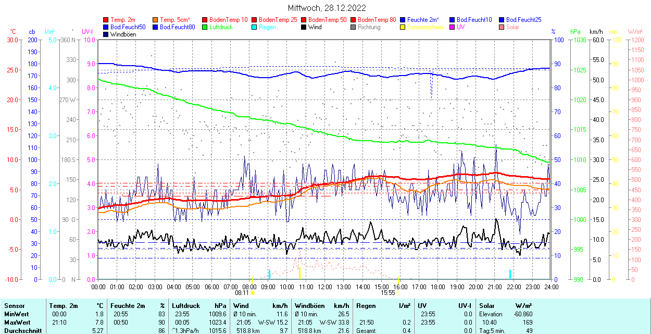Click the magenta UV legend square
Viewport: 651px width, 334px height.
[x=453, y=27]
